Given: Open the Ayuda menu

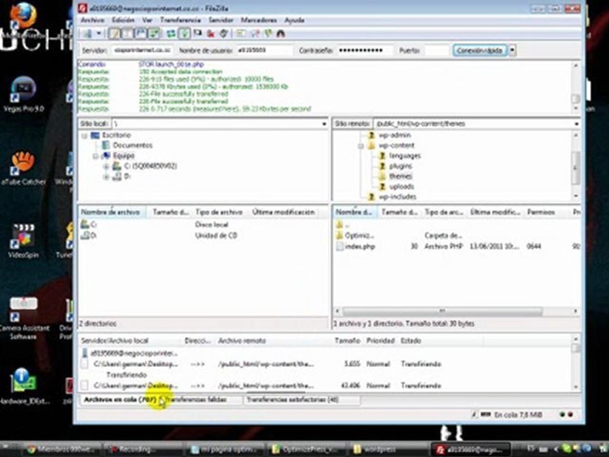Looking at the screenshot, I should tap(294, 20).
